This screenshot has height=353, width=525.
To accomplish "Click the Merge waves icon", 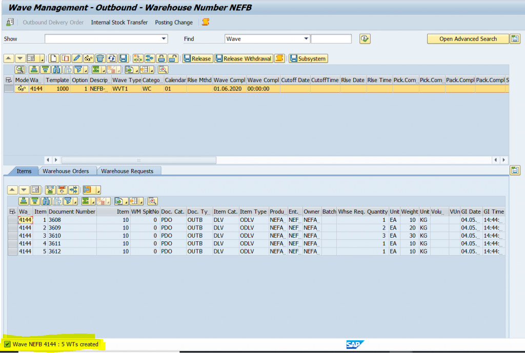I will (x=138, y=58).
